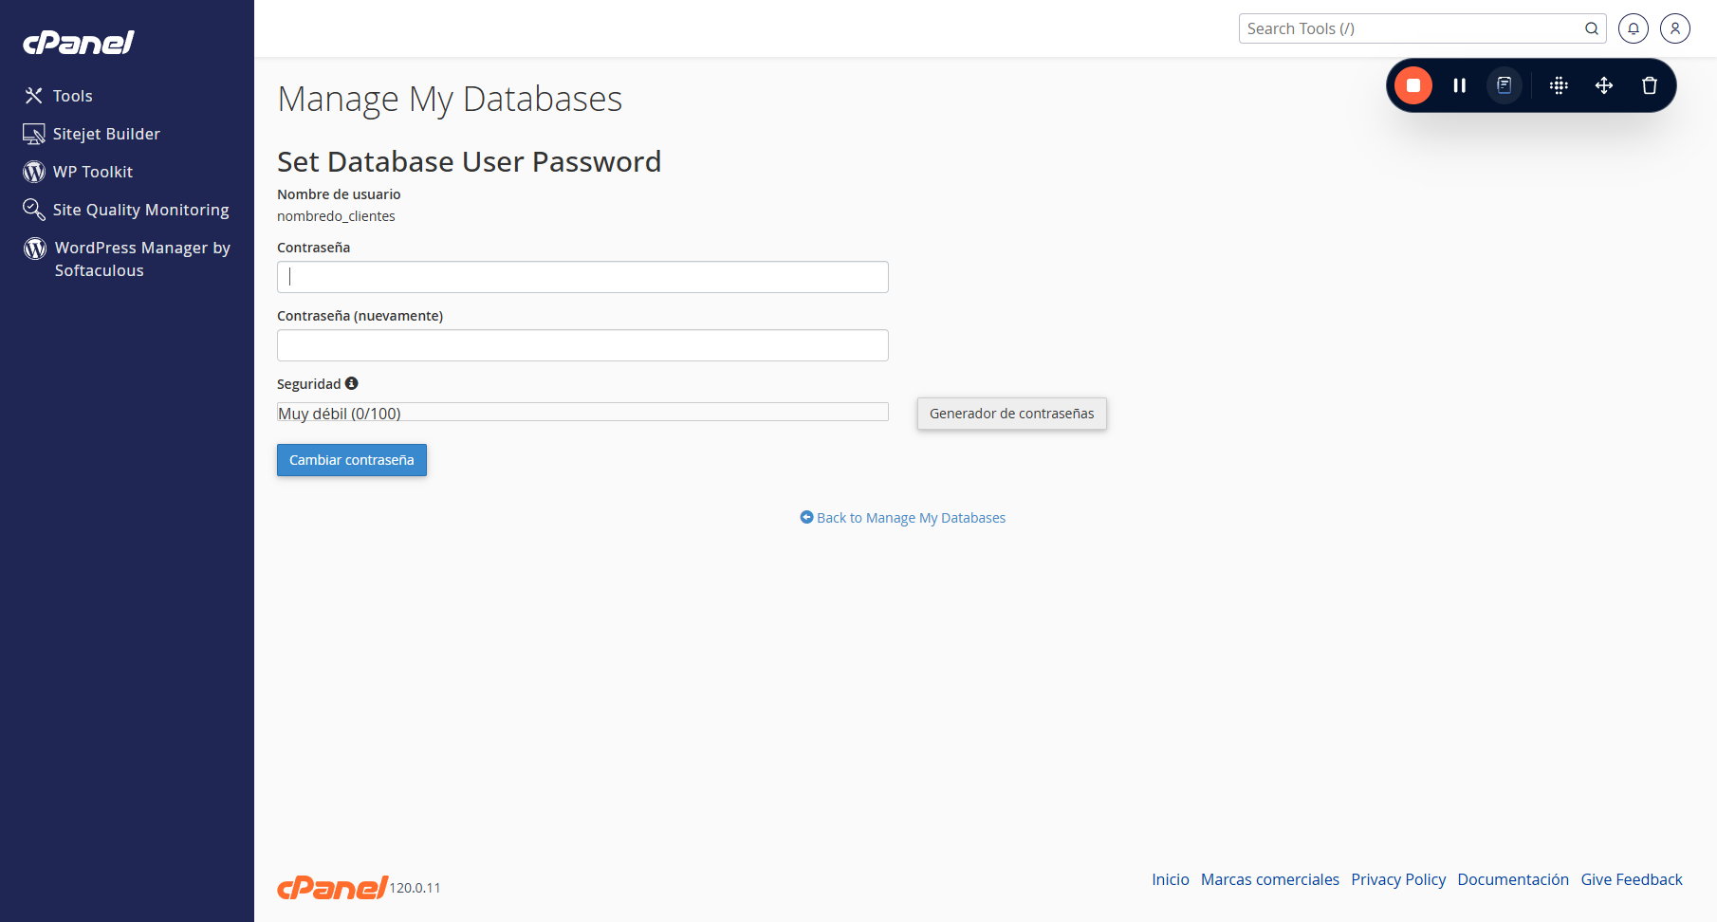Click the Contraseña (nuevamente) field

pyautogui.click(x=582, y=345)
